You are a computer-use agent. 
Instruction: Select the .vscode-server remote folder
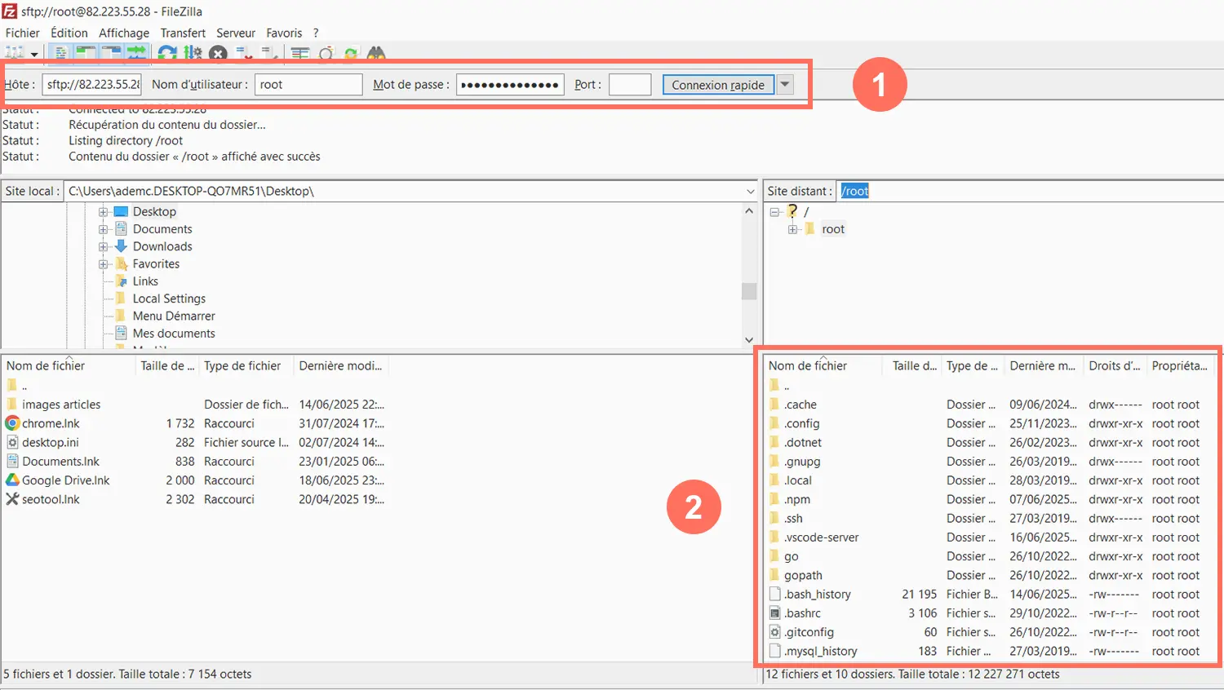[x=821, y=537]
